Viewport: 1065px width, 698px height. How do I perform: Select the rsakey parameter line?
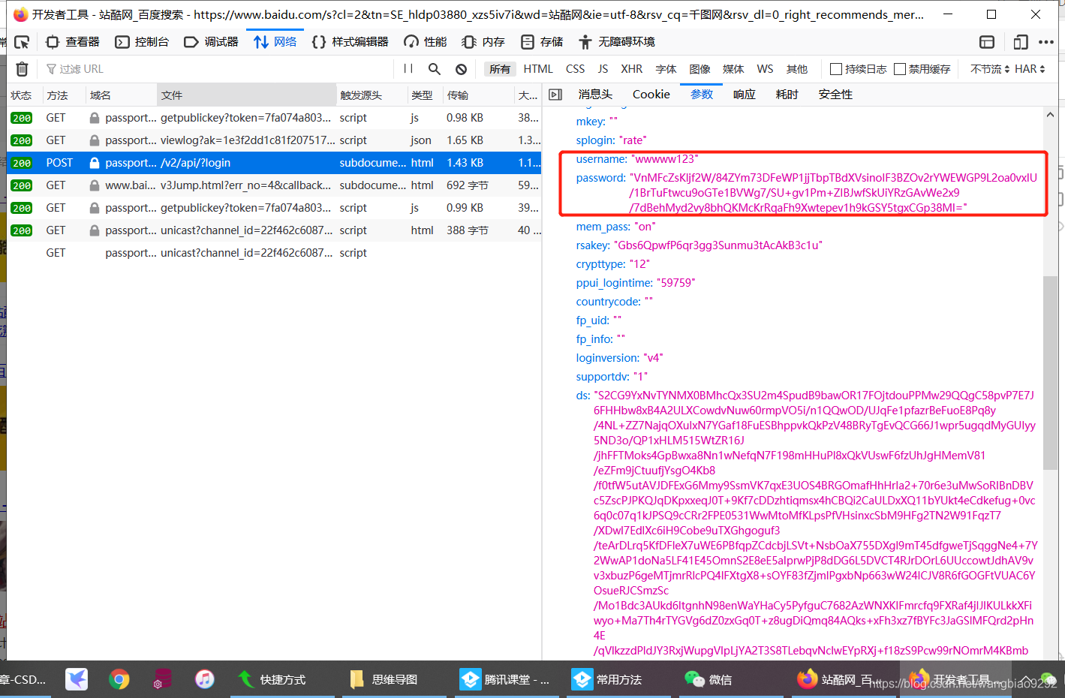click(699, 245)
